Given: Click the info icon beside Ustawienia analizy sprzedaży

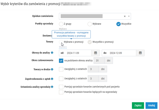Looking at the screenshot, I should pos(52,87).
